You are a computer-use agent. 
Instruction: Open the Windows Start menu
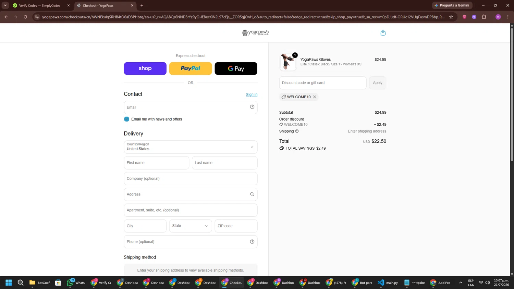click(9, 282)
